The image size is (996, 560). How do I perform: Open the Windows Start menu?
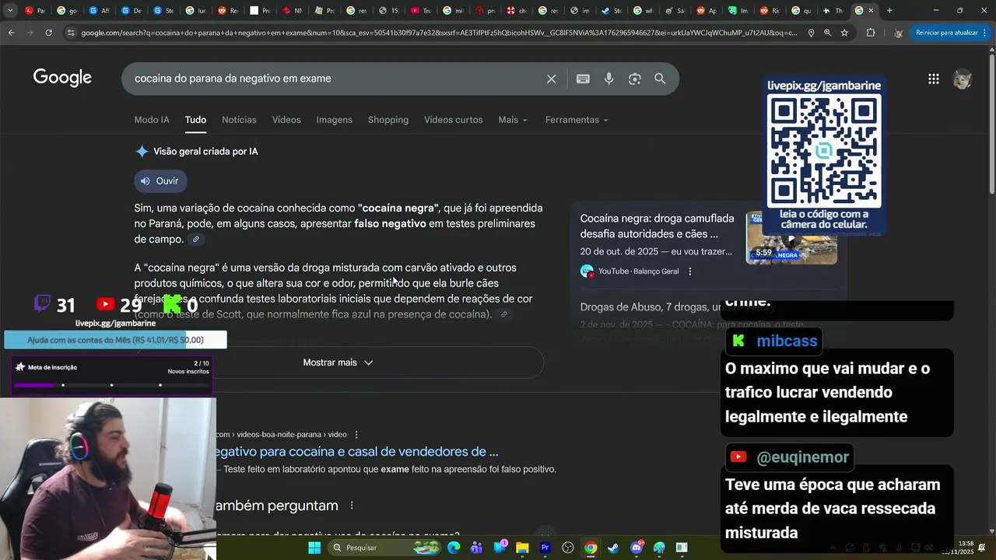314,548
